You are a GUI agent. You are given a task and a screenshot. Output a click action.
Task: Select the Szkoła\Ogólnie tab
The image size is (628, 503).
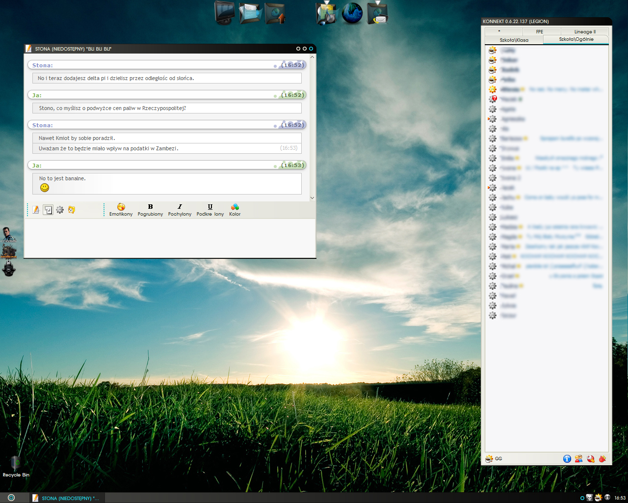point(576,39)
